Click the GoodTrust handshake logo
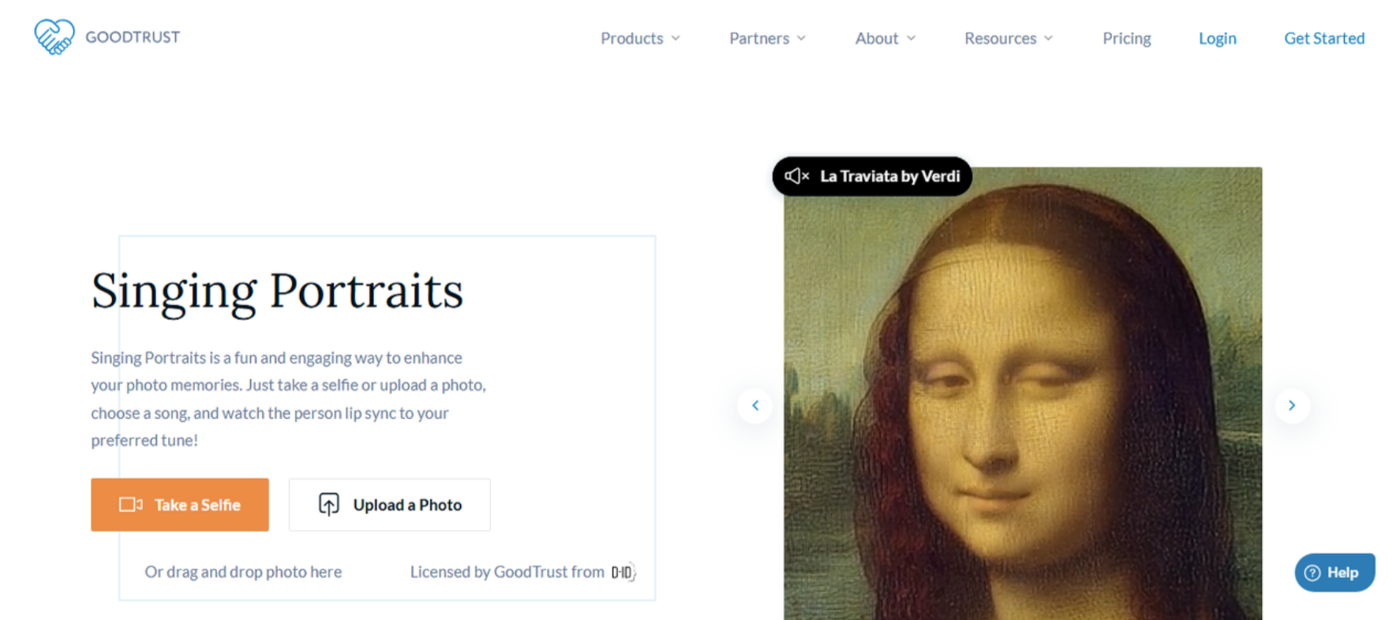Image resolution: width=1400 pixels, height=620 pixels. [53, 36]
